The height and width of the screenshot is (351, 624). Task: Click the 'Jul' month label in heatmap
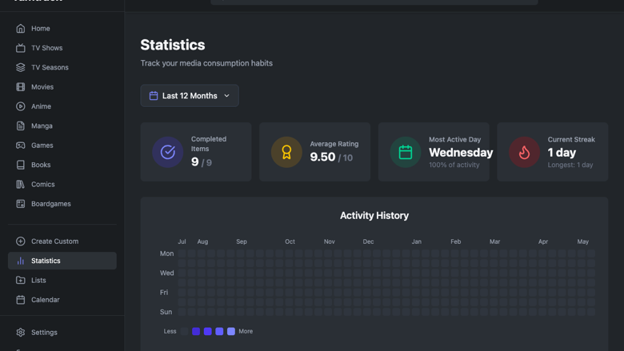point(182,241)
